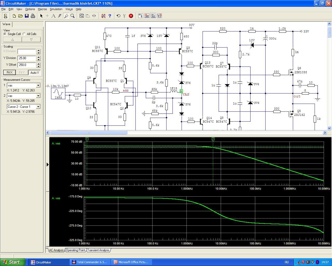Activate the lightning-bolt Delete tool

[x=60, y=16]
